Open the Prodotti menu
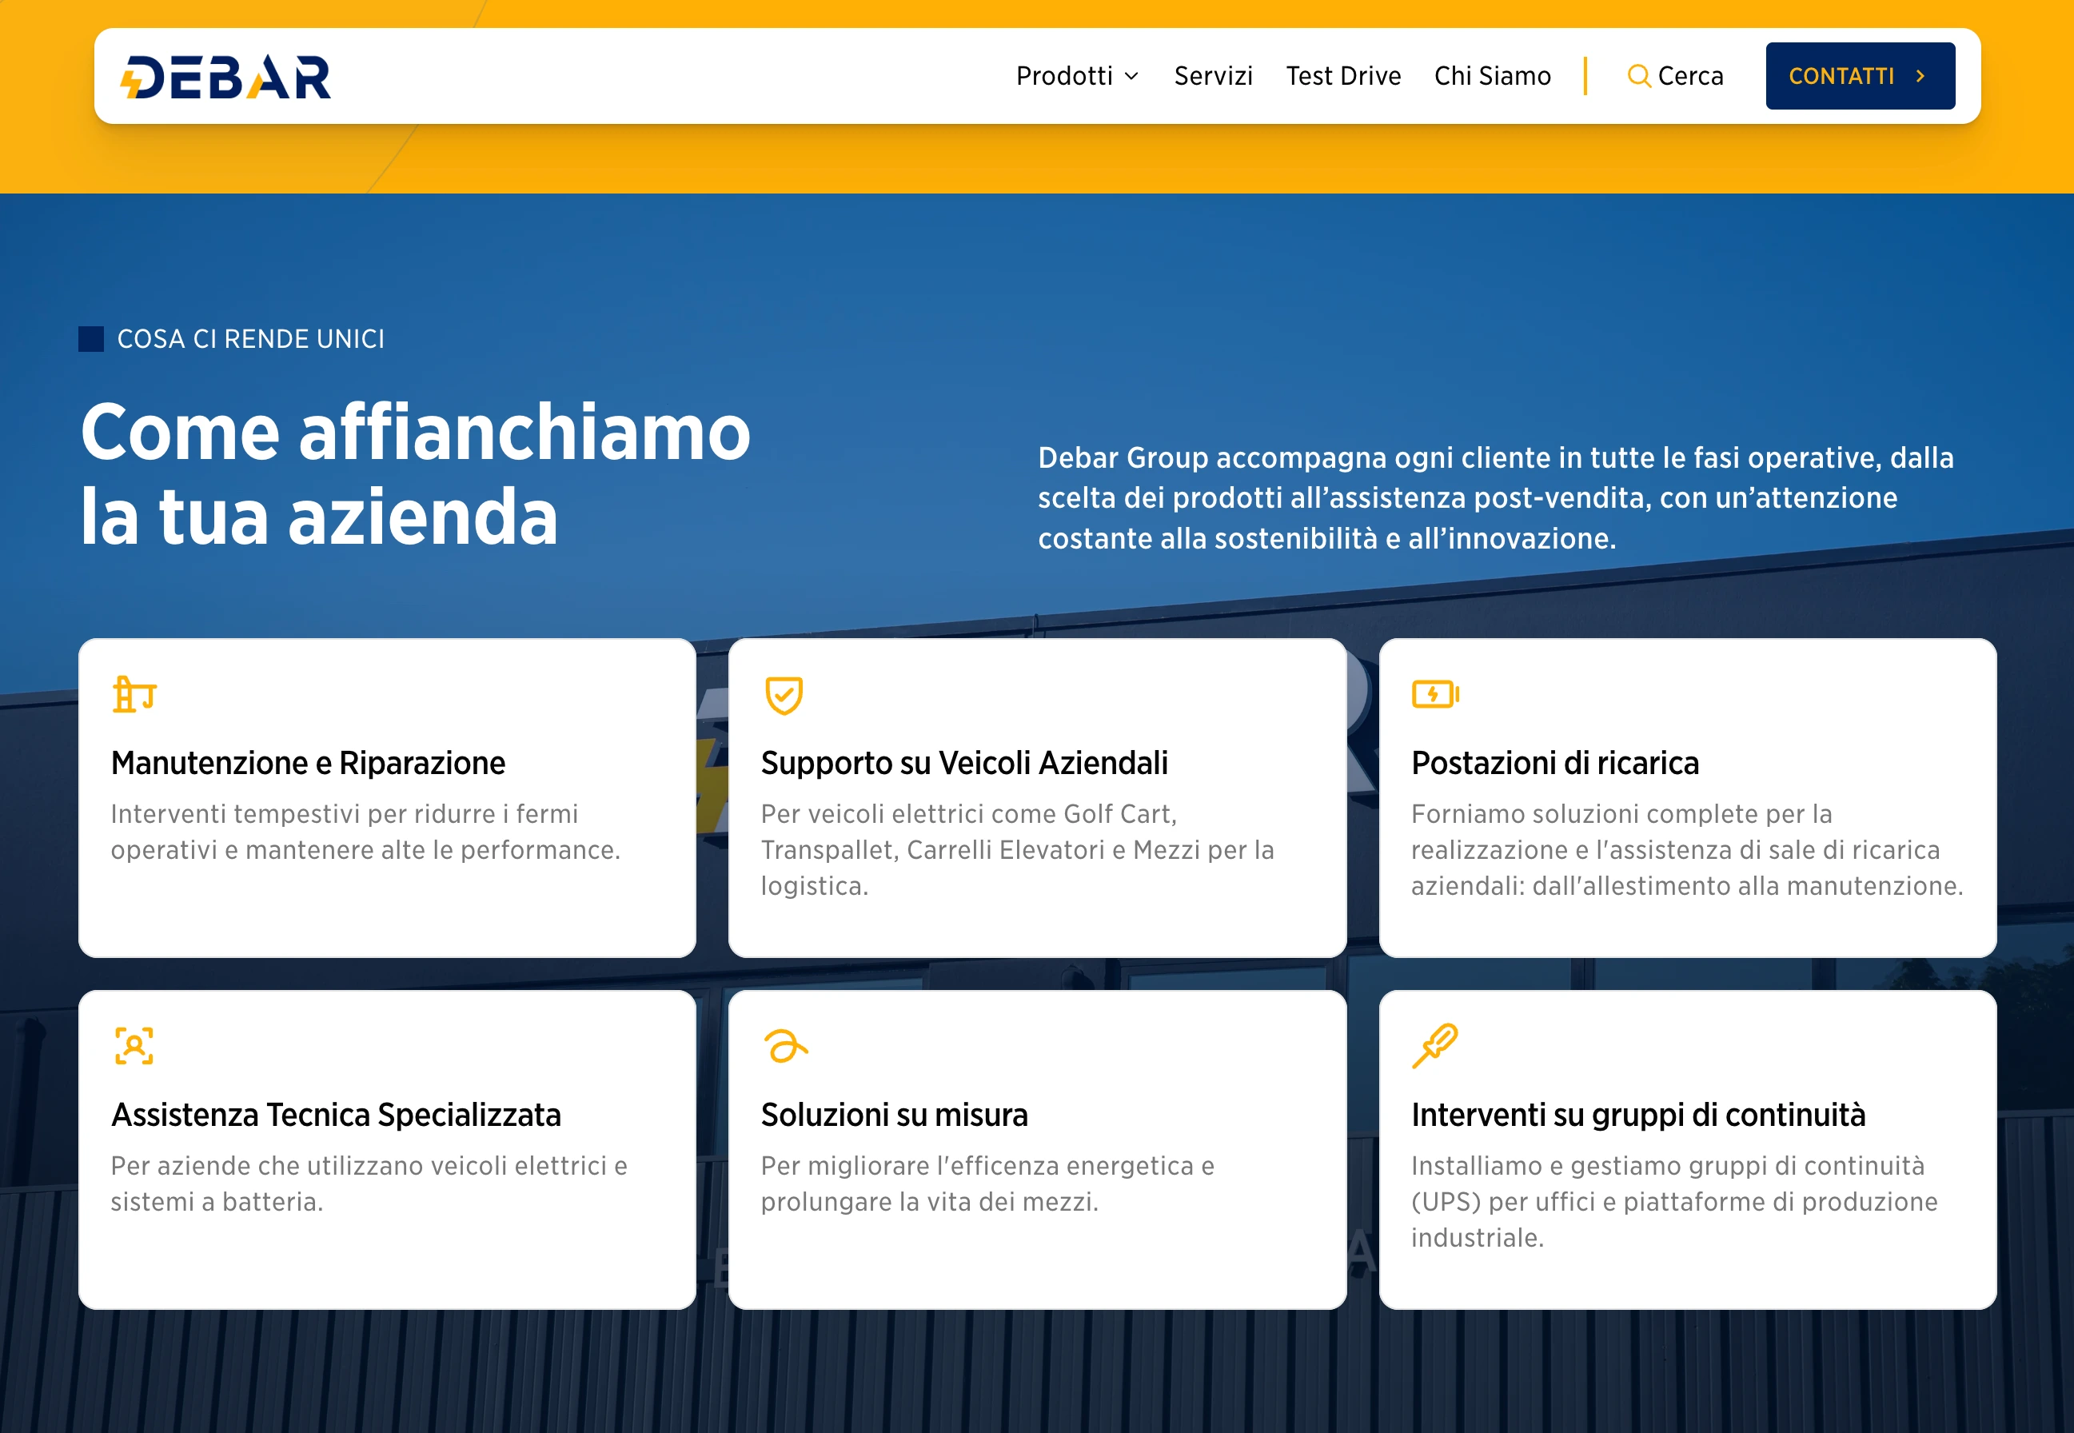The height and width of the screenshot is (1433, 2074). [1064, 76]
